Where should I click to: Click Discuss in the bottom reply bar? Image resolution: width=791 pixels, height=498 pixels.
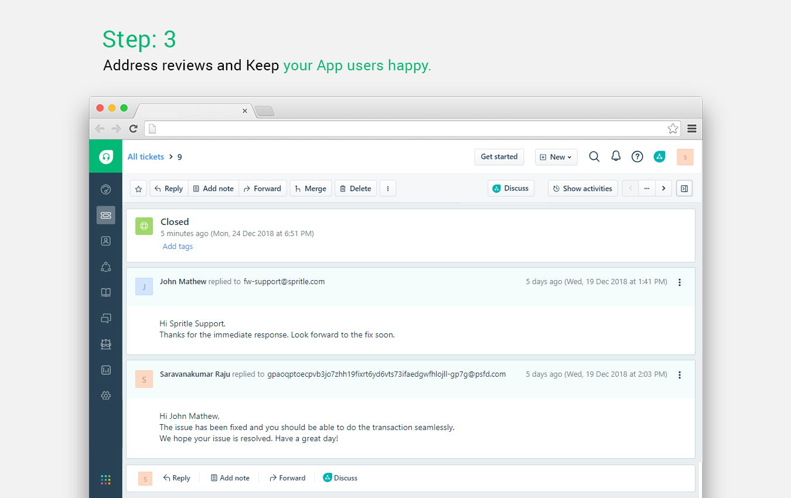pyautogui.click(x=340, y=478)
